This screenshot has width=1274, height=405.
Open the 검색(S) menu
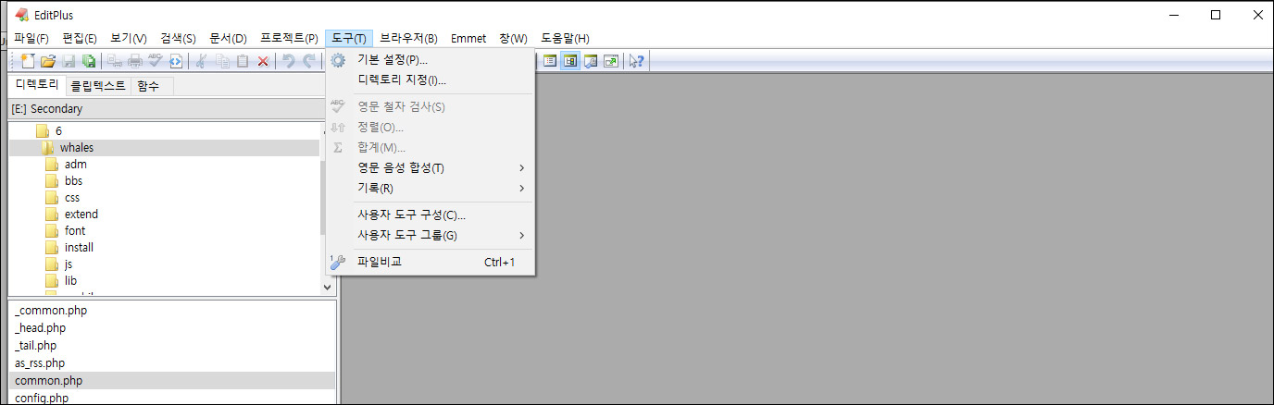click(x=178, y=38)
